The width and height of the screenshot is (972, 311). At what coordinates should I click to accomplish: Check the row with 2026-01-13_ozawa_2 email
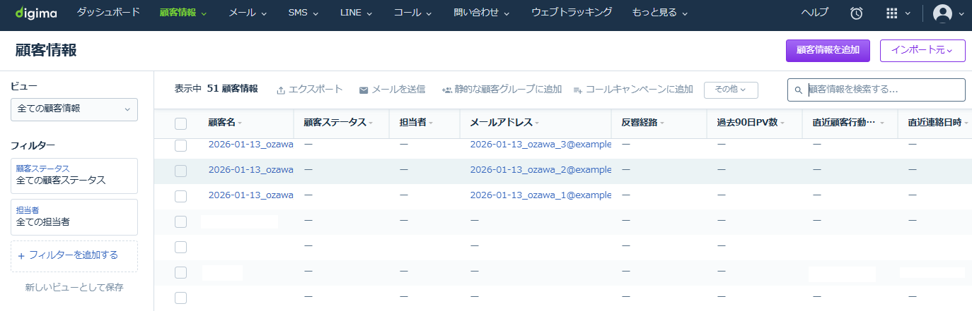[180, 171]
